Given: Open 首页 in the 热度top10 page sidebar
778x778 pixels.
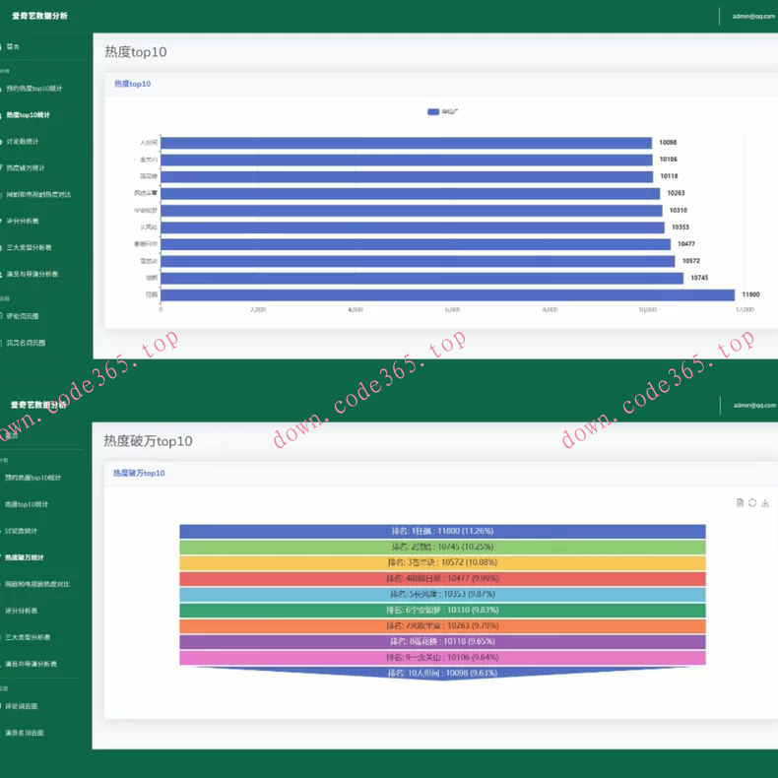Looking at the screenshot, I should (13, 46).
